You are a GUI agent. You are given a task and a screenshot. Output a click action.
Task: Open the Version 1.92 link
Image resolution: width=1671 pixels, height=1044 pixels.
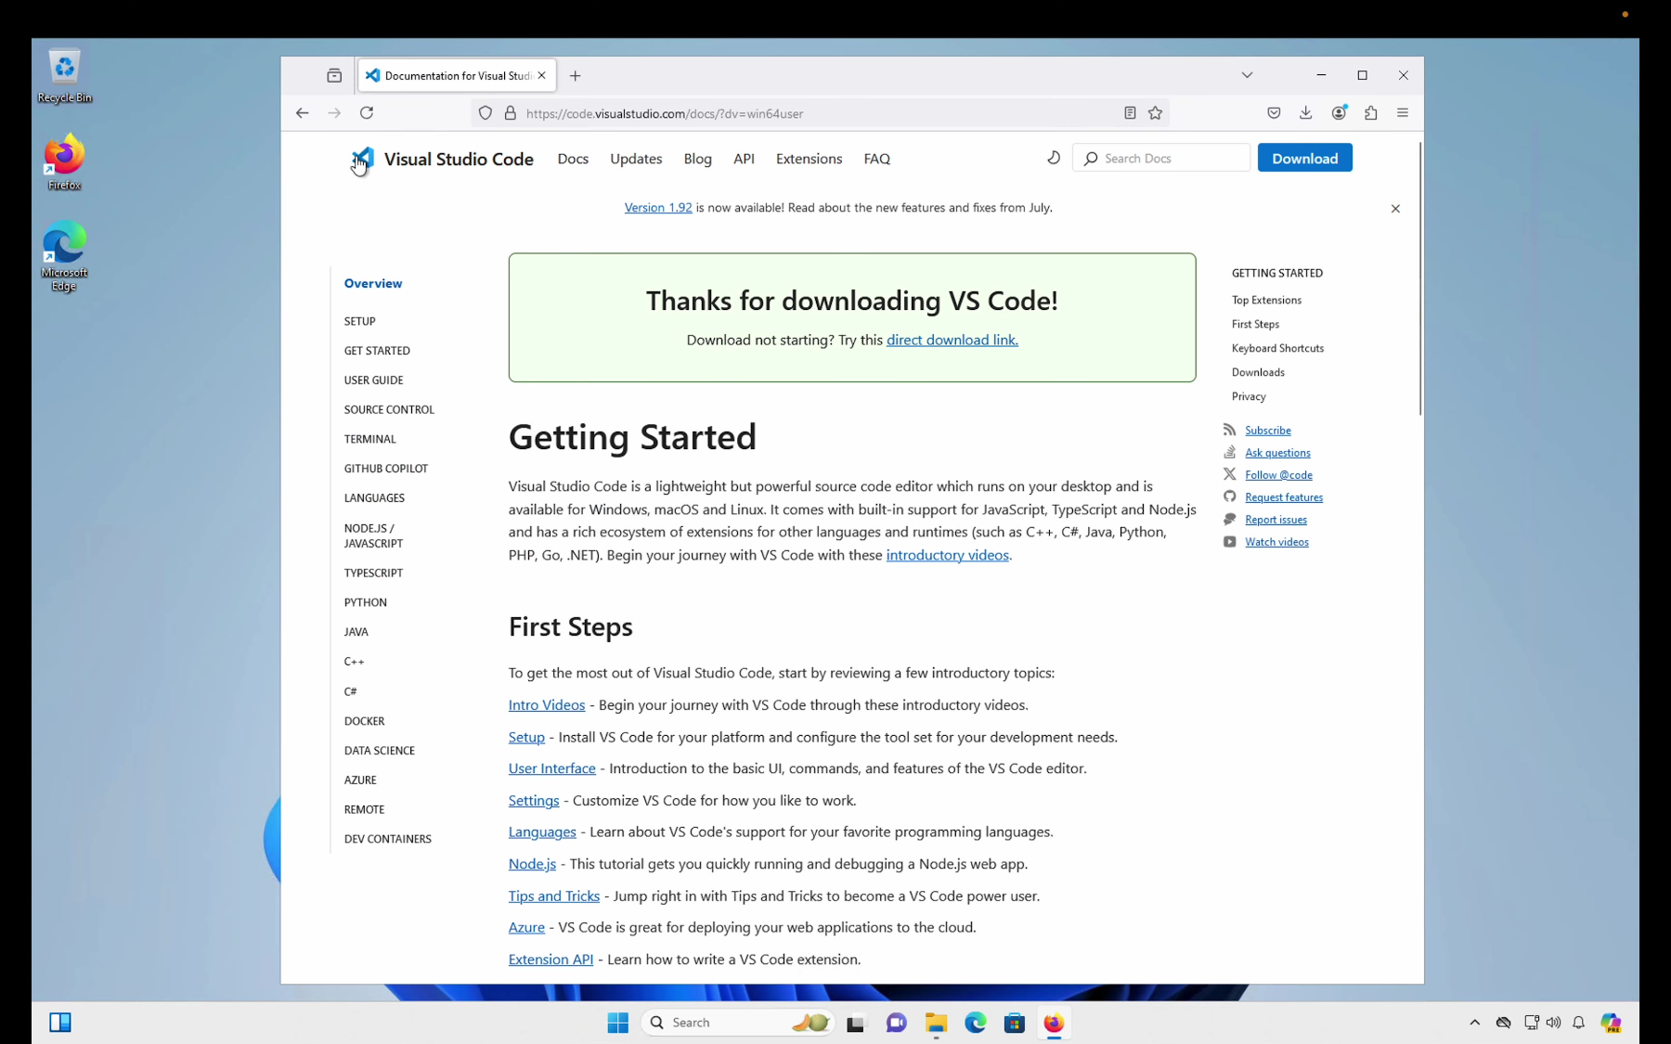pyautogui.click(x=657, y=208)
